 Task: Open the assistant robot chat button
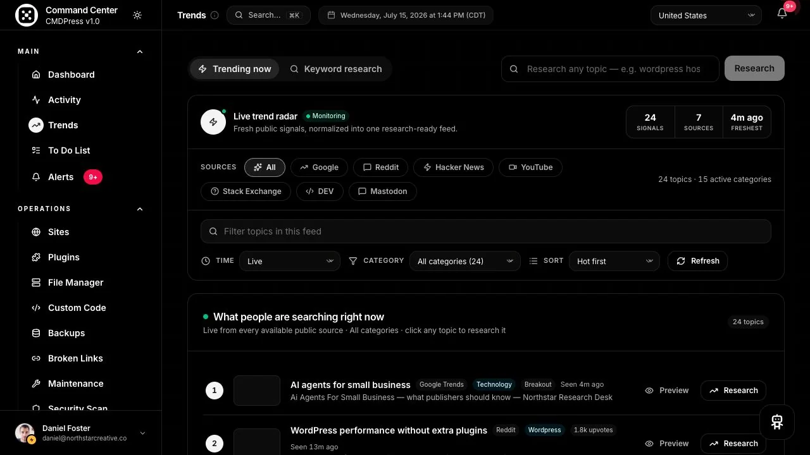pos(777,422)
